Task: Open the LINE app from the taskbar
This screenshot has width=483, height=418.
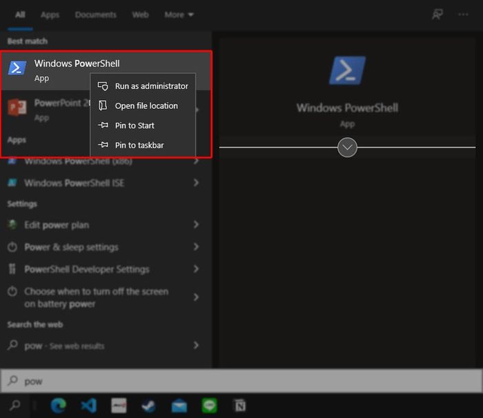Action: click(210, 406)
